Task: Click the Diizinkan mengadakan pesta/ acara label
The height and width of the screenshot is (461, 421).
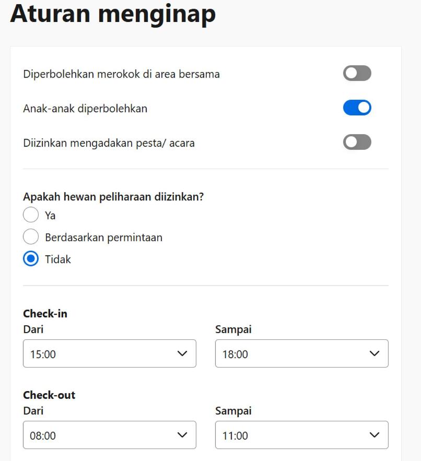Action: tap(109, 143)
